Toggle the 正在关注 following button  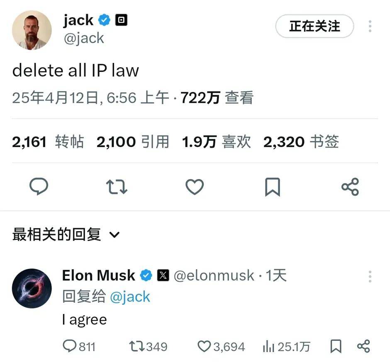pos(314,26)
